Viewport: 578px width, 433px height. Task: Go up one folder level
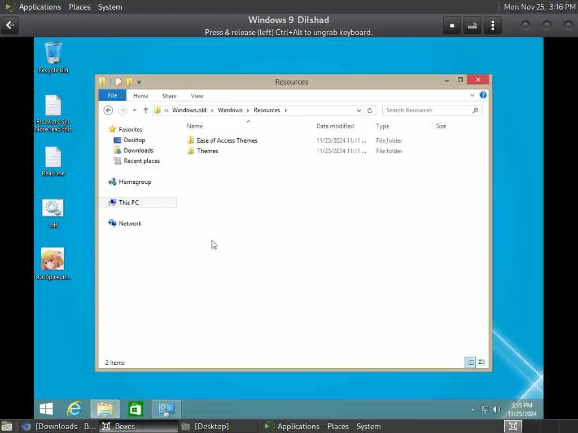click(x=146, y=110)
